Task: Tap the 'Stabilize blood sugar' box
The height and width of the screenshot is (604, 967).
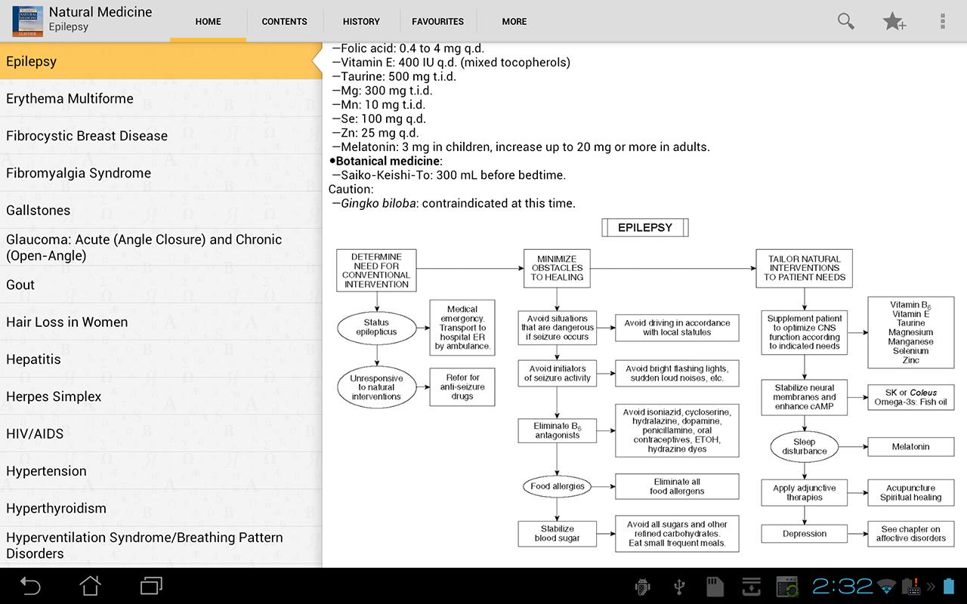Action: tap(558, 534)
